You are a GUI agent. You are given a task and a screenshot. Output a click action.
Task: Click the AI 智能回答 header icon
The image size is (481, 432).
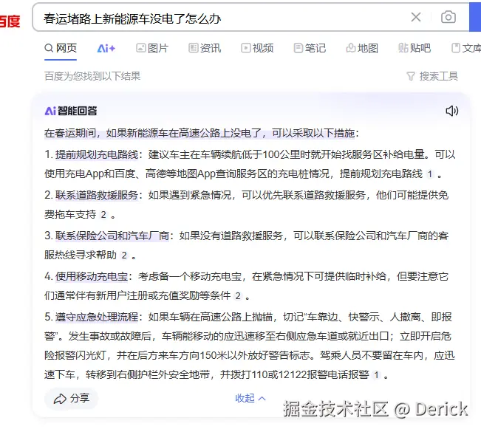[x=50, y=111]
